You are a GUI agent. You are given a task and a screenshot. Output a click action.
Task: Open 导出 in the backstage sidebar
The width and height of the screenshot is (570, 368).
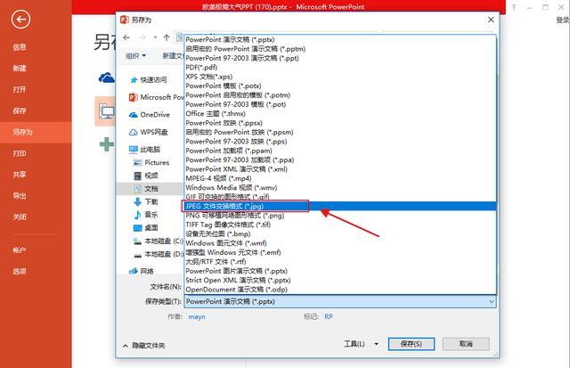[x=20, y=196]
